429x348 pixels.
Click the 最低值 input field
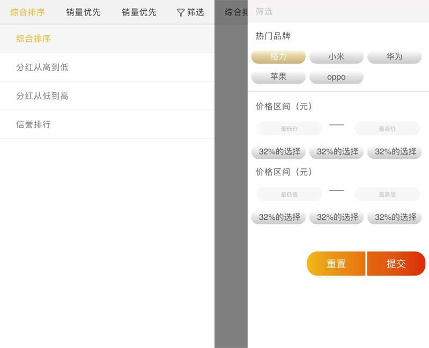click(x=289, y=194)
